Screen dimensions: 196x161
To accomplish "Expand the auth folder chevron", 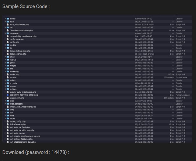I will (5, 22).
